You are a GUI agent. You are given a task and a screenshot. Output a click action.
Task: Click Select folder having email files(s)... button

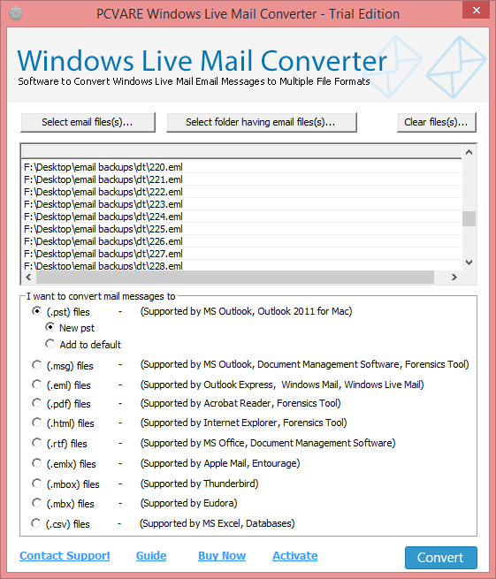point(261,122)
